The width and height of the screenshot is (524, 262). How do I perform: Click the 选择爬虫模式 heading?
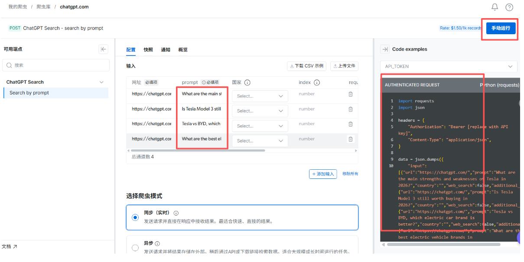coord(144,196)
